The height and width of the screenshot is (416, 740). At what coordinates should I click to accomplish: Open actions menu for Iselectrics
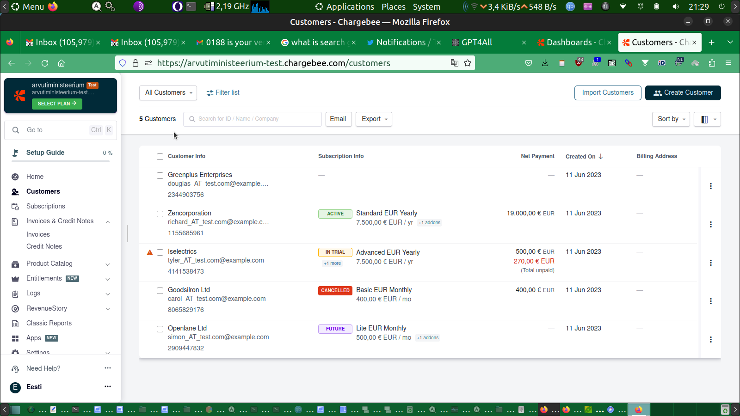[x=711, y=263]
